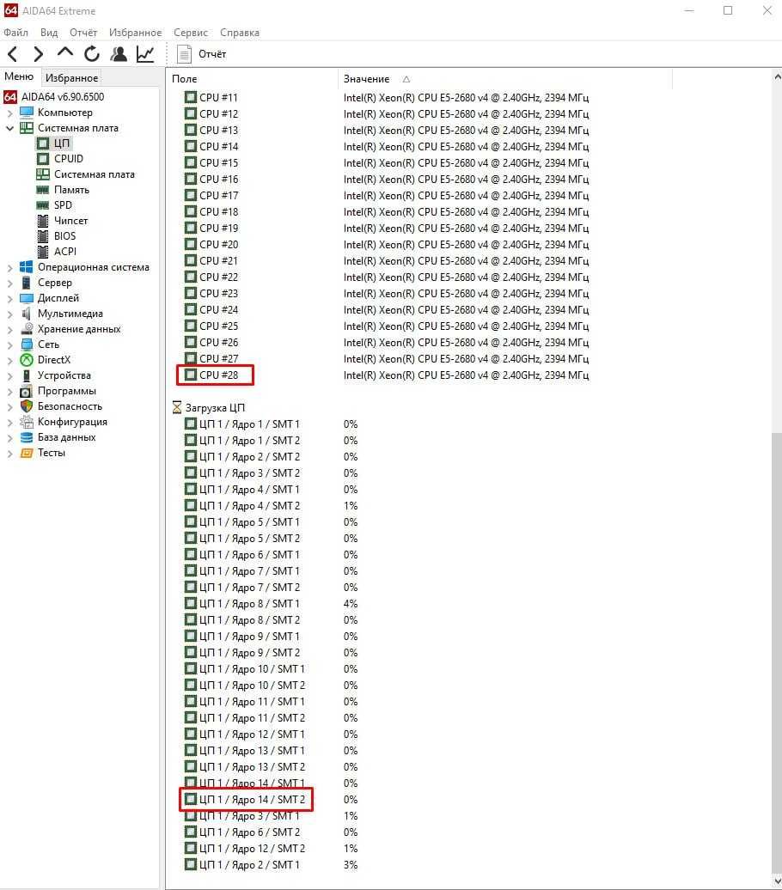The image size is (782, 890).
Task: Select the CPU #28 row
Action: pos(386,375)
